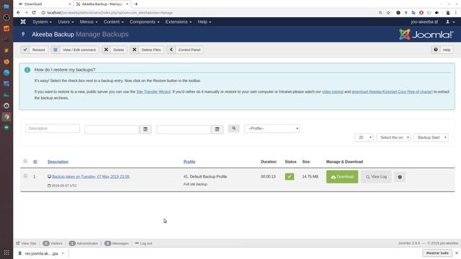Open the Backup Start sort dropdown

[431, 137]
